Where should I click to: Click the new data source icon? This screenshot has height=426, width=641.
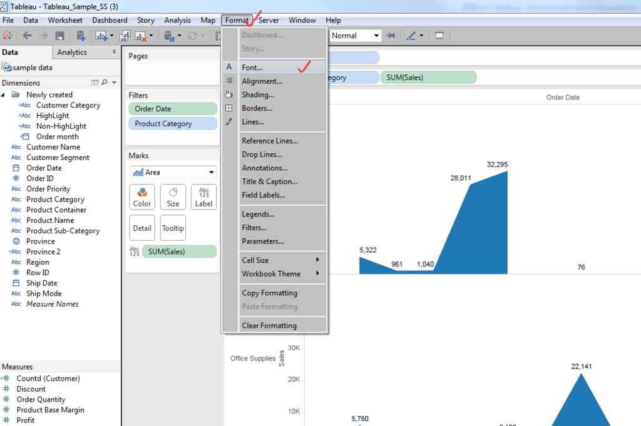(x=81, y=36)
